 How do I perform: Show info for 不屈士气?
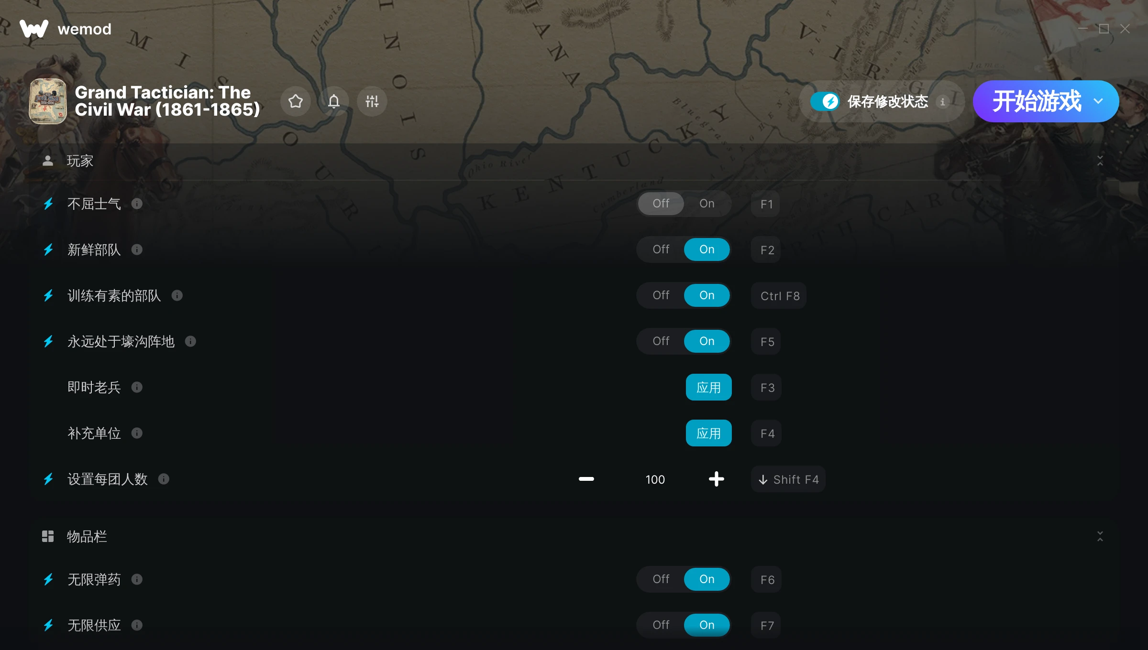[x=137, y=204]
